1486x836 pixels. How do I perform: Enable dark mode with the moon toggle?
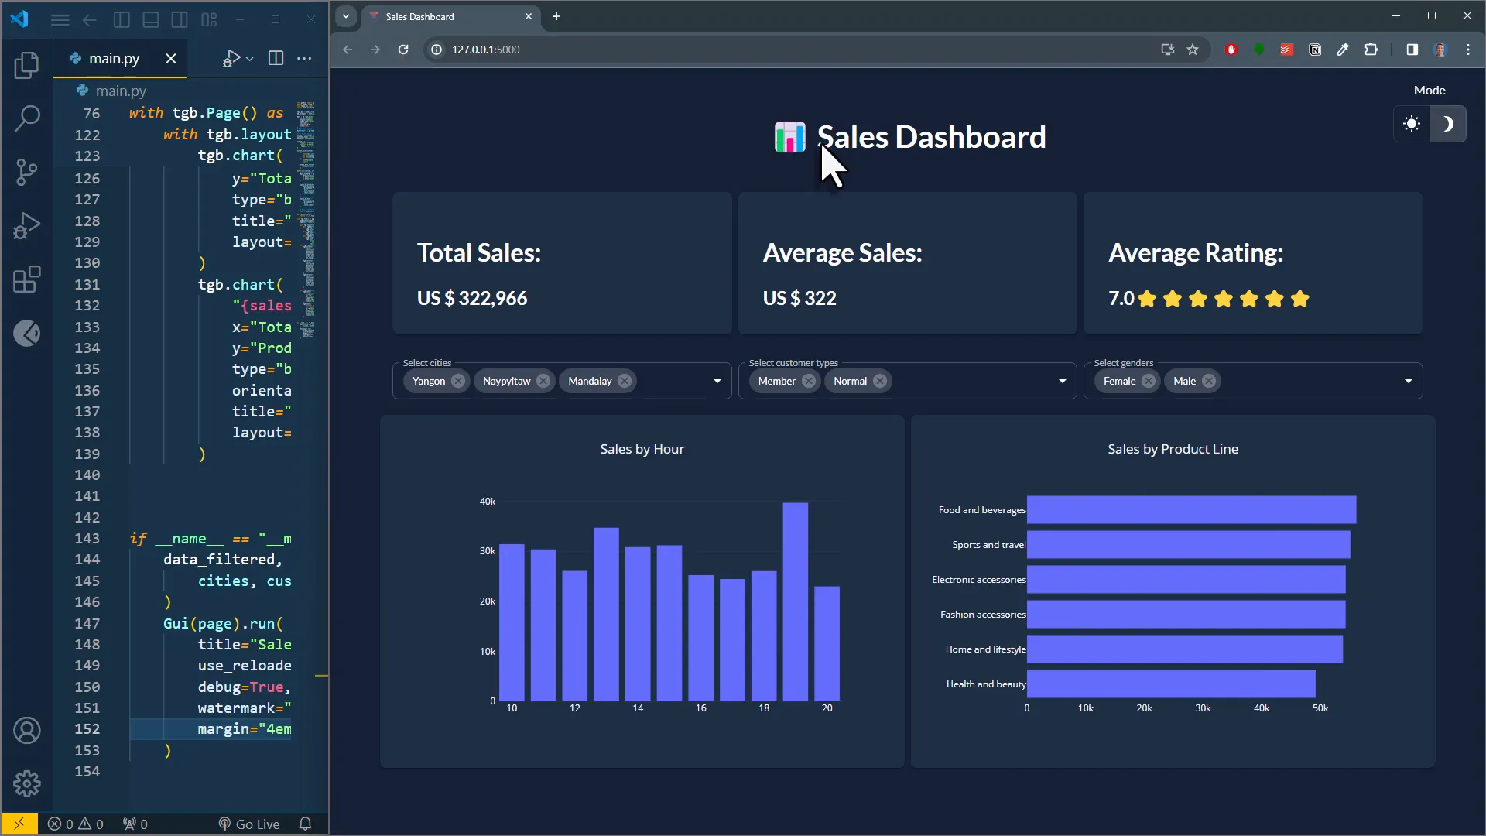1449,124
